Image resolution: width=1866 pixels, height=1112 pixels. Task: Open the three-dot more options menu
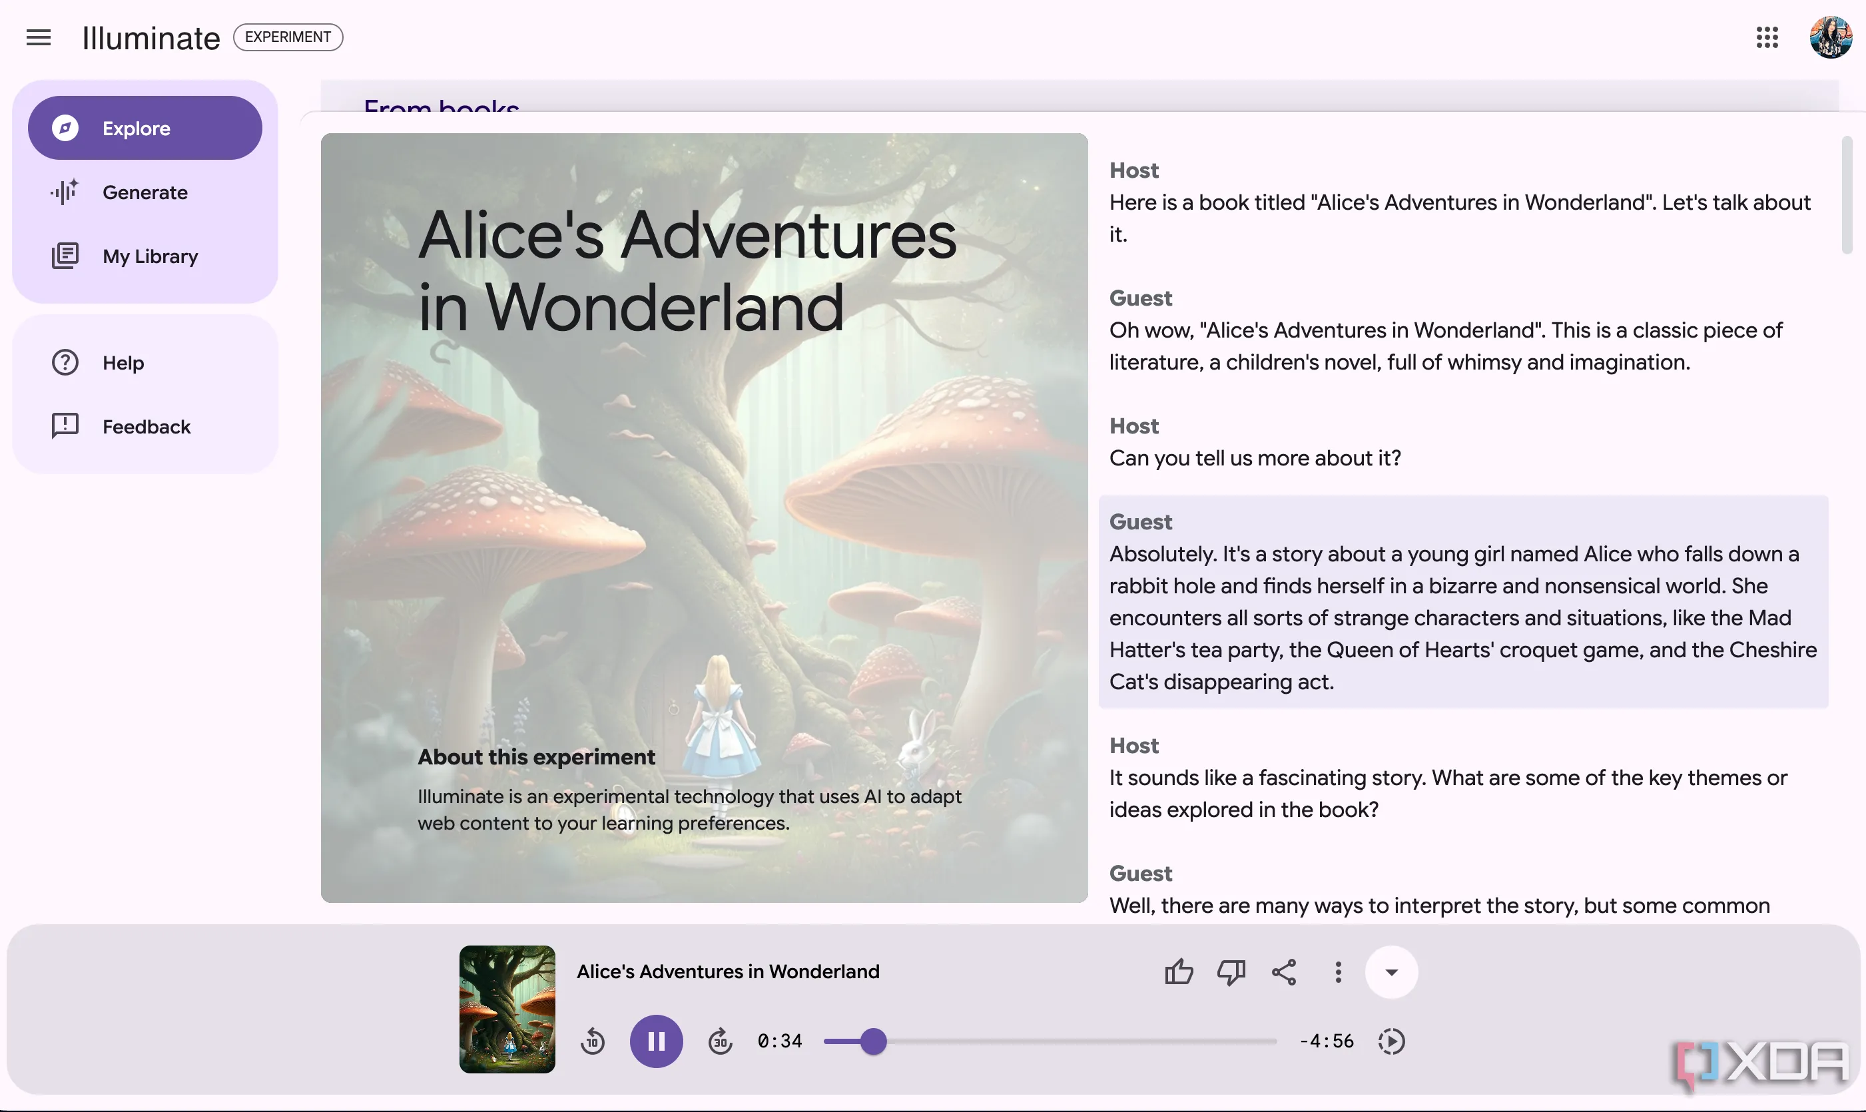coord(1338,972)
